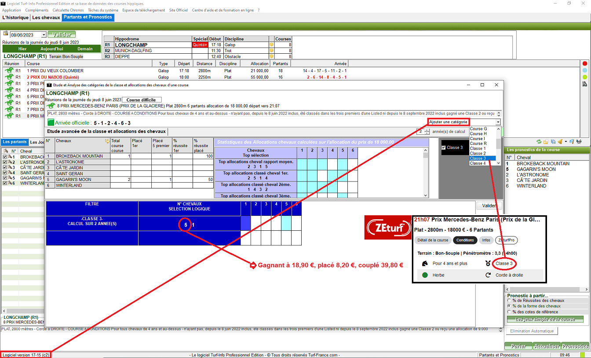Click the yellow status icon in DIEPPE row
Image resolution: width=591 pixels, height=358 pixels.
pos(271,56)
